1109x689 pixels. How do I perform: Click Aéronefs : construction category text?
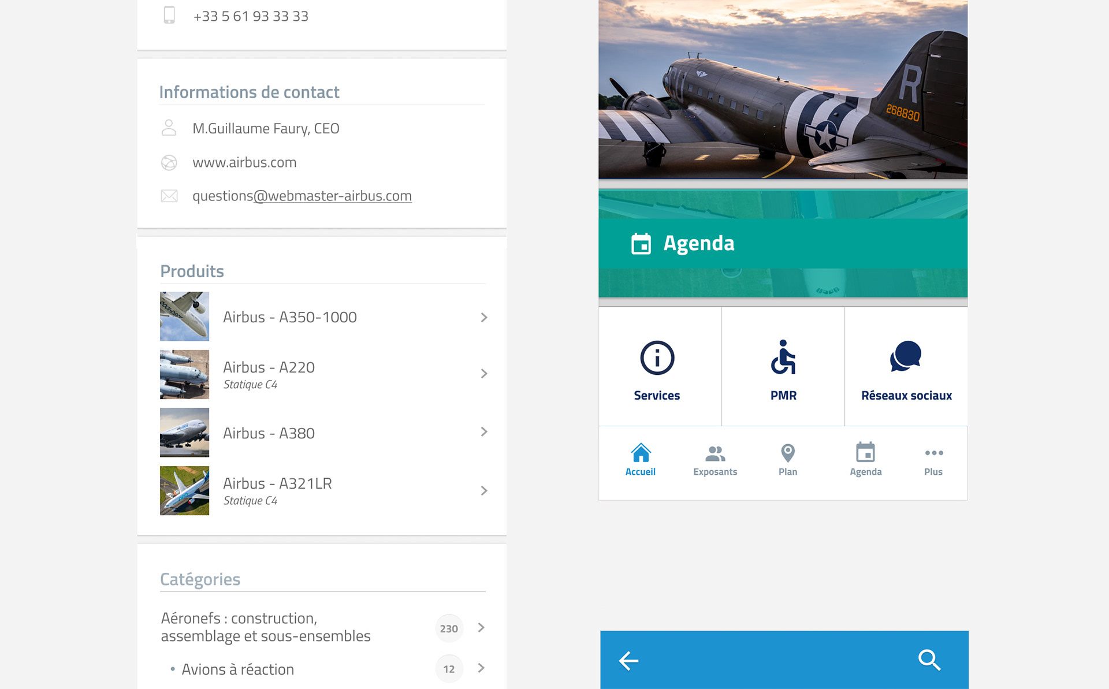[x=266, y=627]
